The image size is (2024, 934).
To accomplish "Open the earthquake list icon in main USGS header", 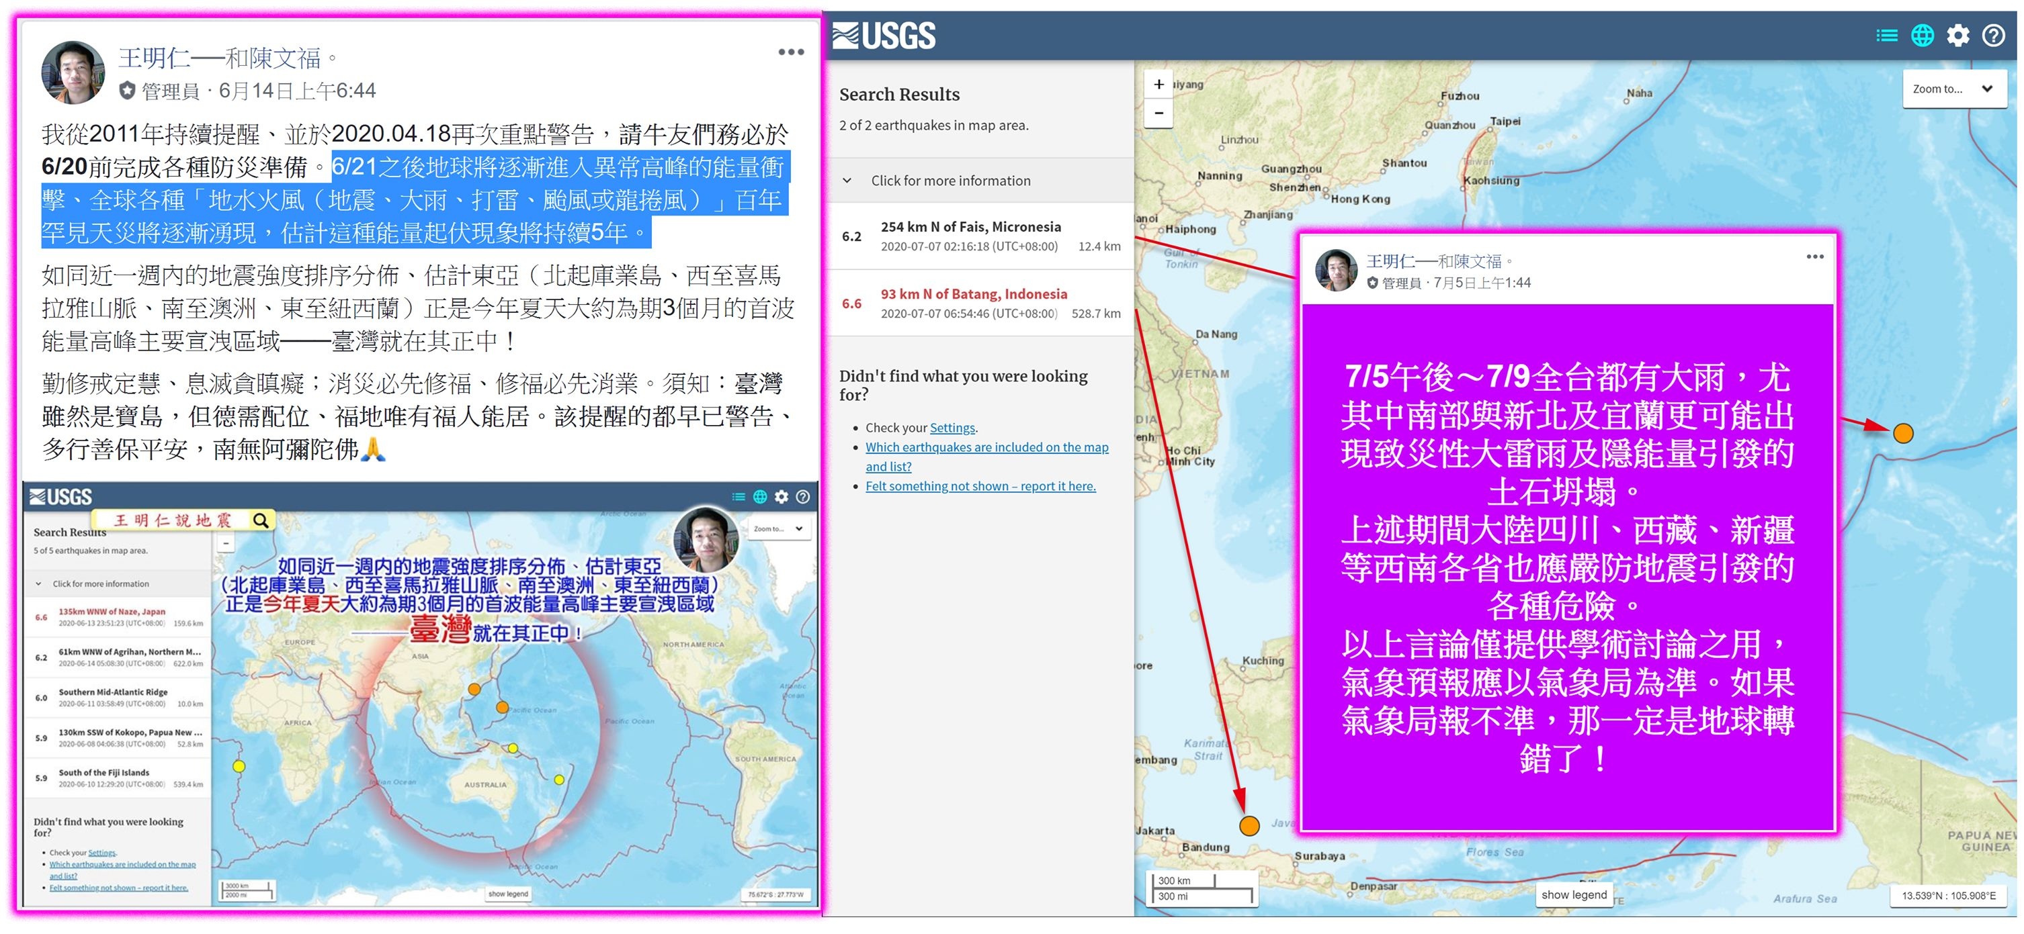I will click(x=1886, y=36).
